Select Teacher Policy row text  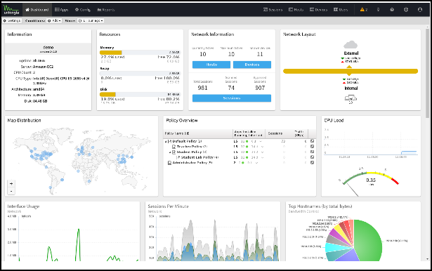pos(192,147)
